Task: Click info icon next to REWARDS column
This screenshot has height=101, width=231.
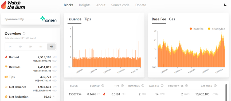Action: pos(143,86)
